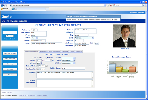Switch to Emergency Contact Information tab

(50, 52)
